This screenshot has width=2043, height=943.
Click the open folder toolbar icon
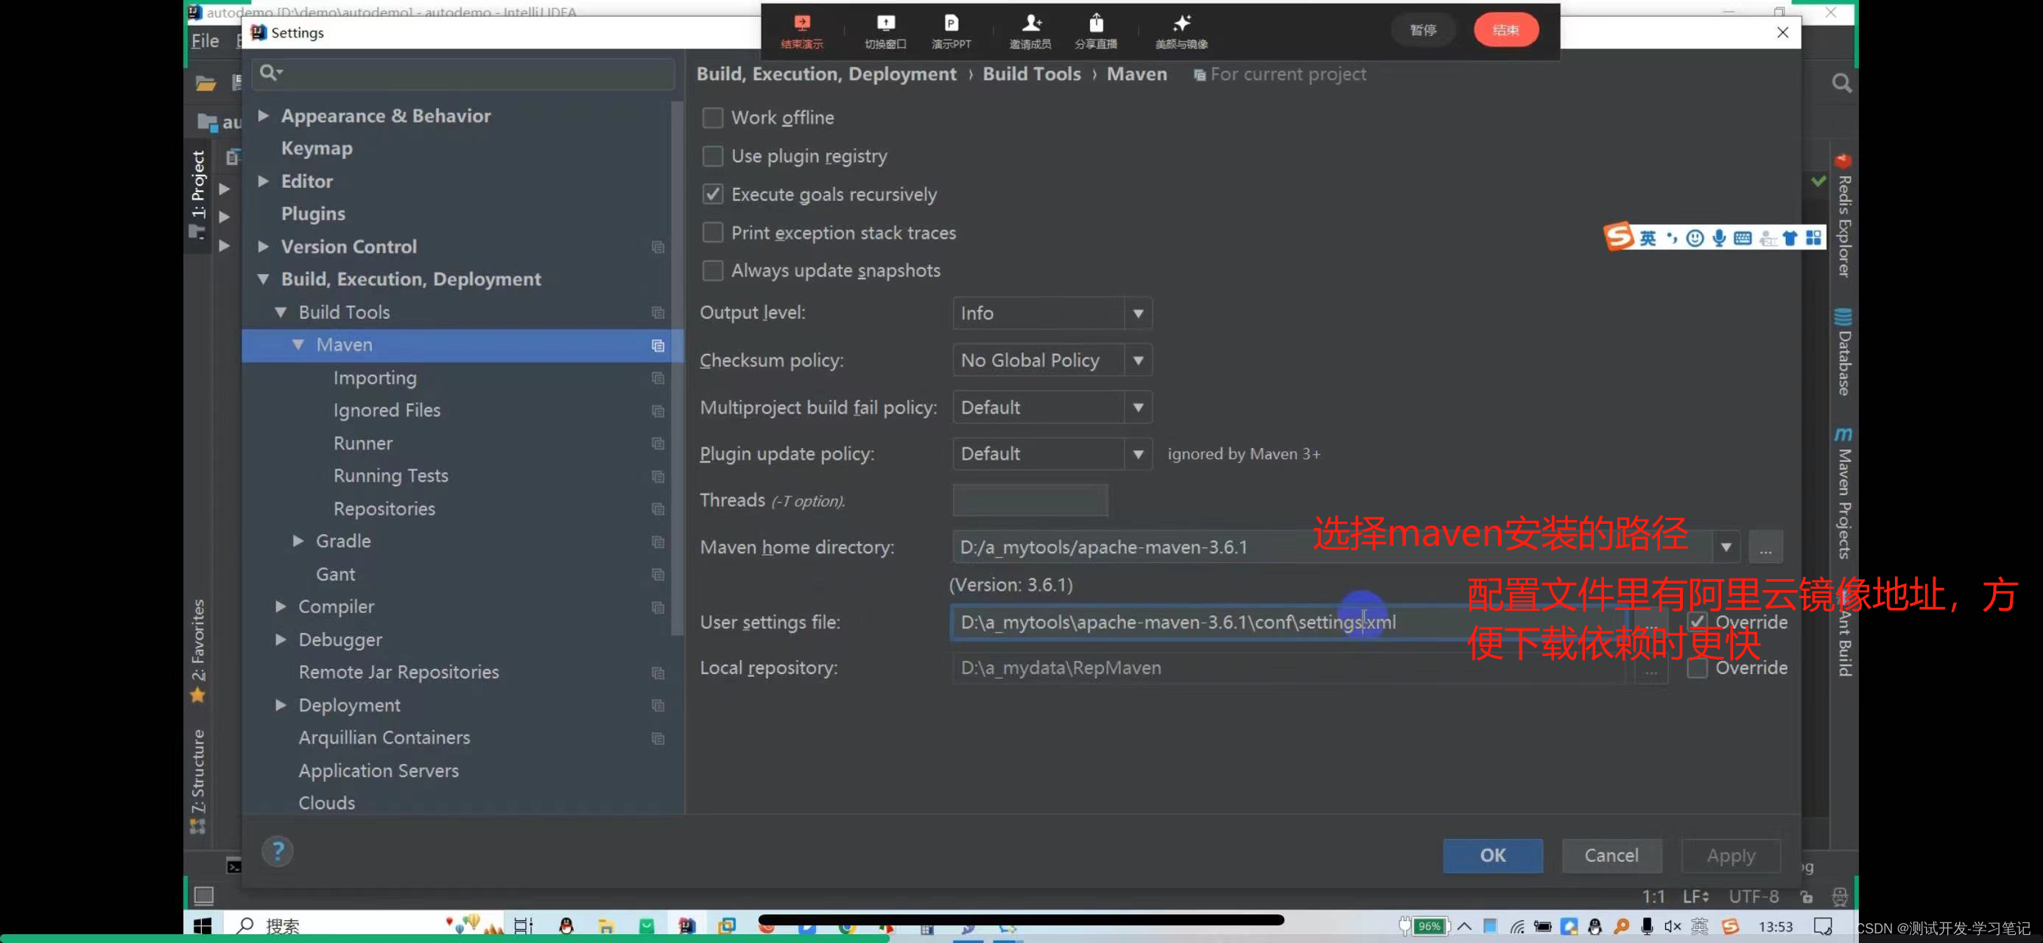point(206,83)
